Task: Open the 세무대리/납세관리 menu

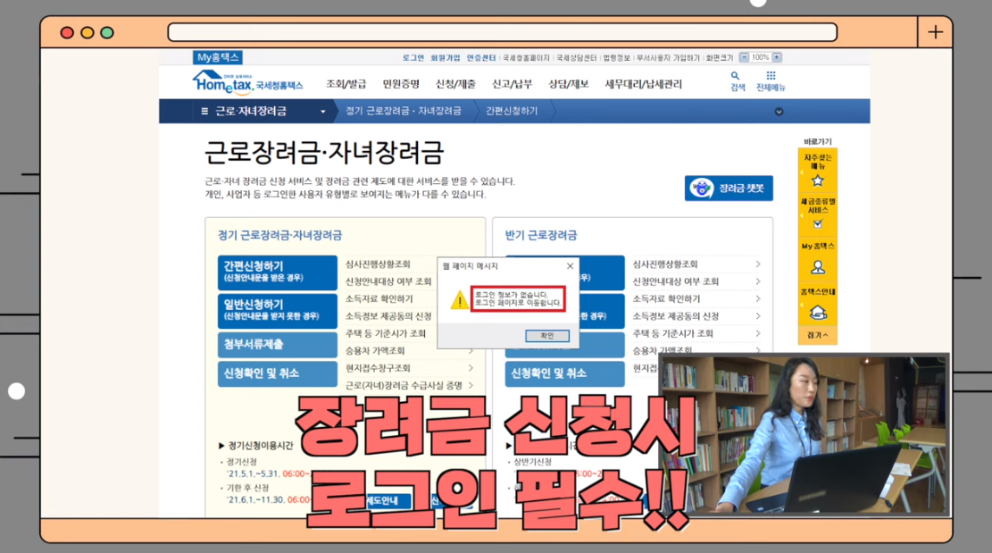Action: (644, 84)
